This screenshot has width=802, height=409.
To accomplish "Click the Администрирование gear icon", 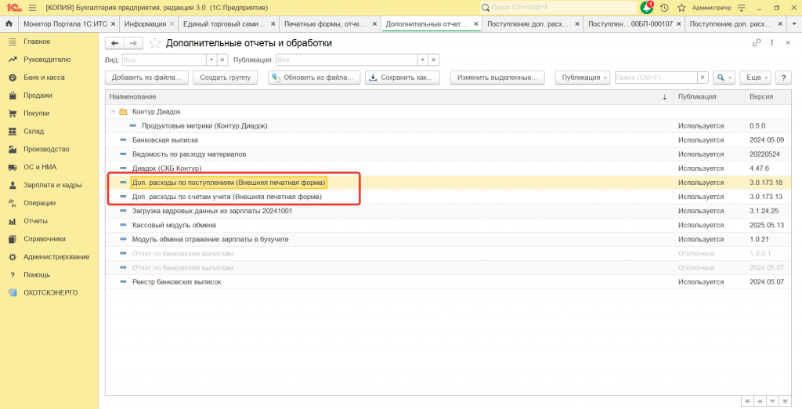I will [x=13, y=257].
